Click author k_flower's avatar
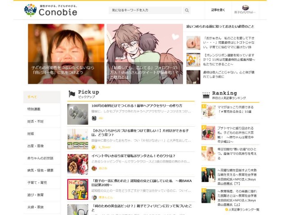This screenshot has width=287, height=215. [x=94, y=147]
